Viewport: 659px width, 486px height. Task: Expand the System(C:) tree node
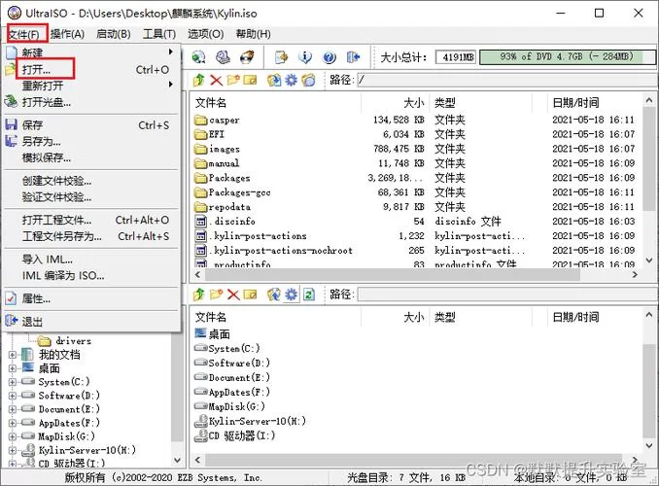(13, 382)
